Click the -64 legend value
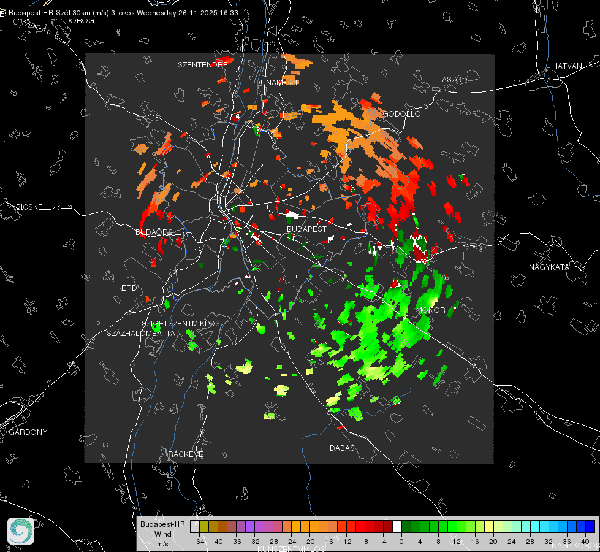The width and height of the screenshot is (600, 552). click(199, 542)
